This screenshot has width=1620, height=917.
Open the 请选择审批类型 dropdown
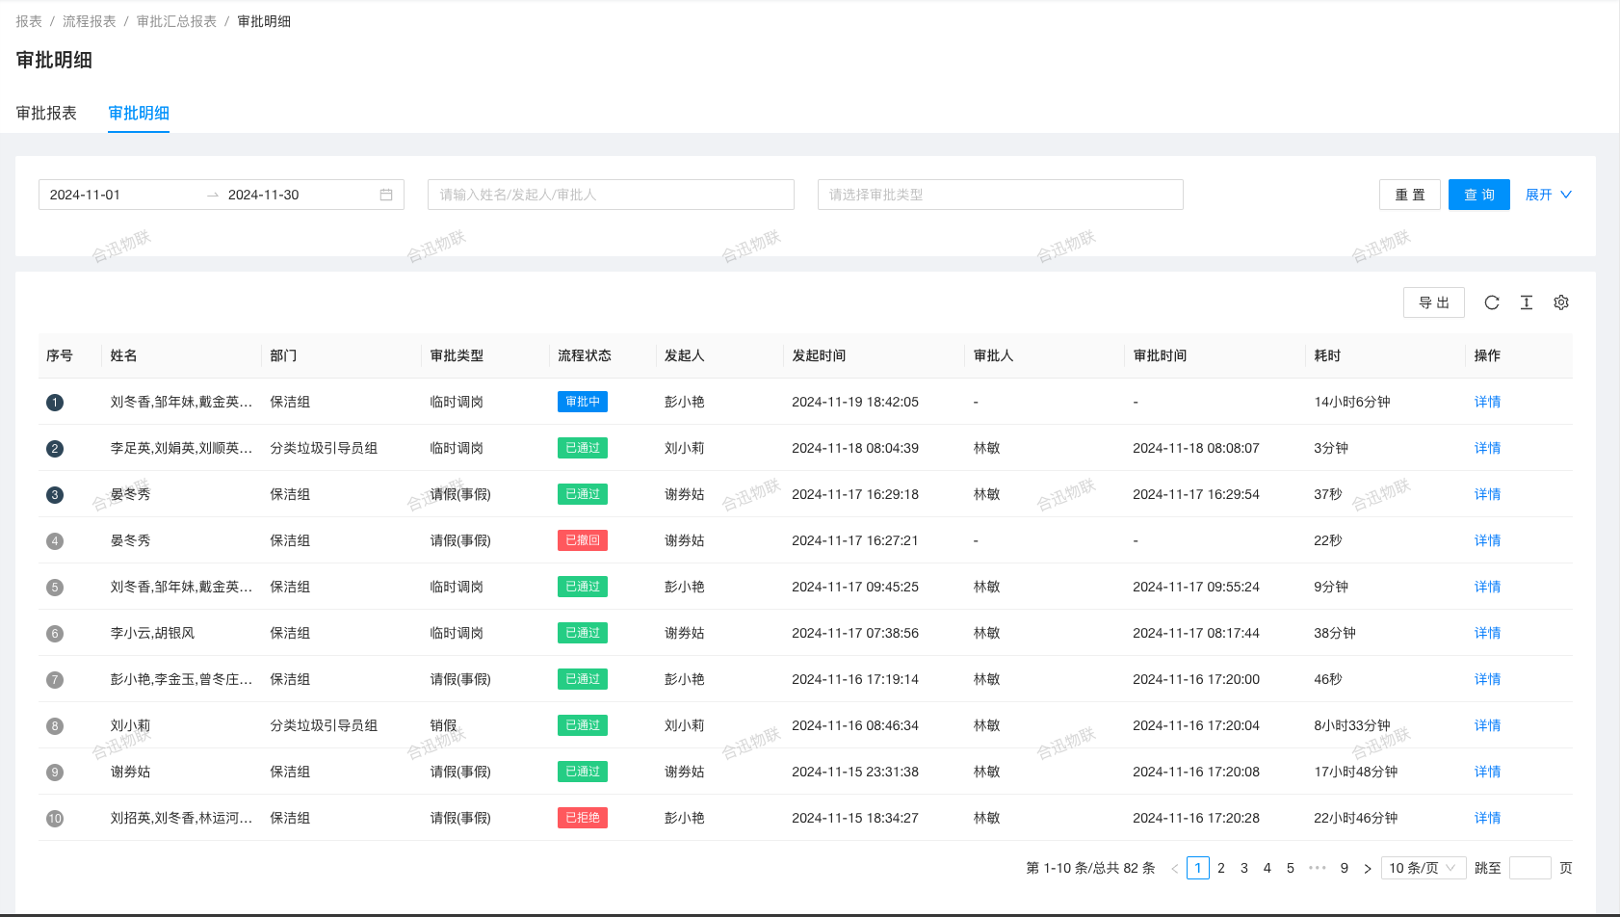[x=1000, y=195]
